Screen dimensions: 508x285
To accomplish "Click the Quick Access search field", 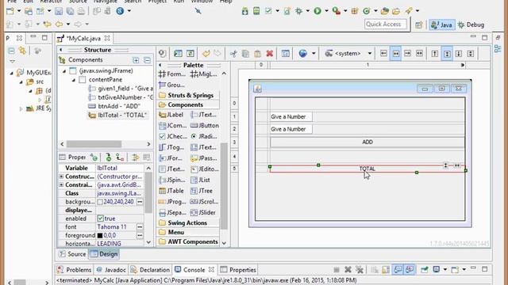I will (385, 25).
